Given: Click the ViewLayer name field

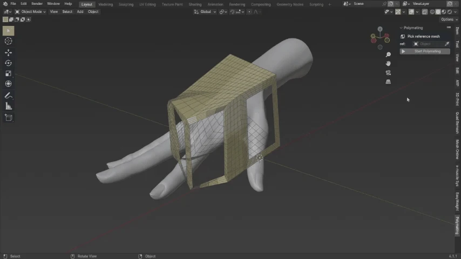Looking at the screenshot, I should point(429,4).
